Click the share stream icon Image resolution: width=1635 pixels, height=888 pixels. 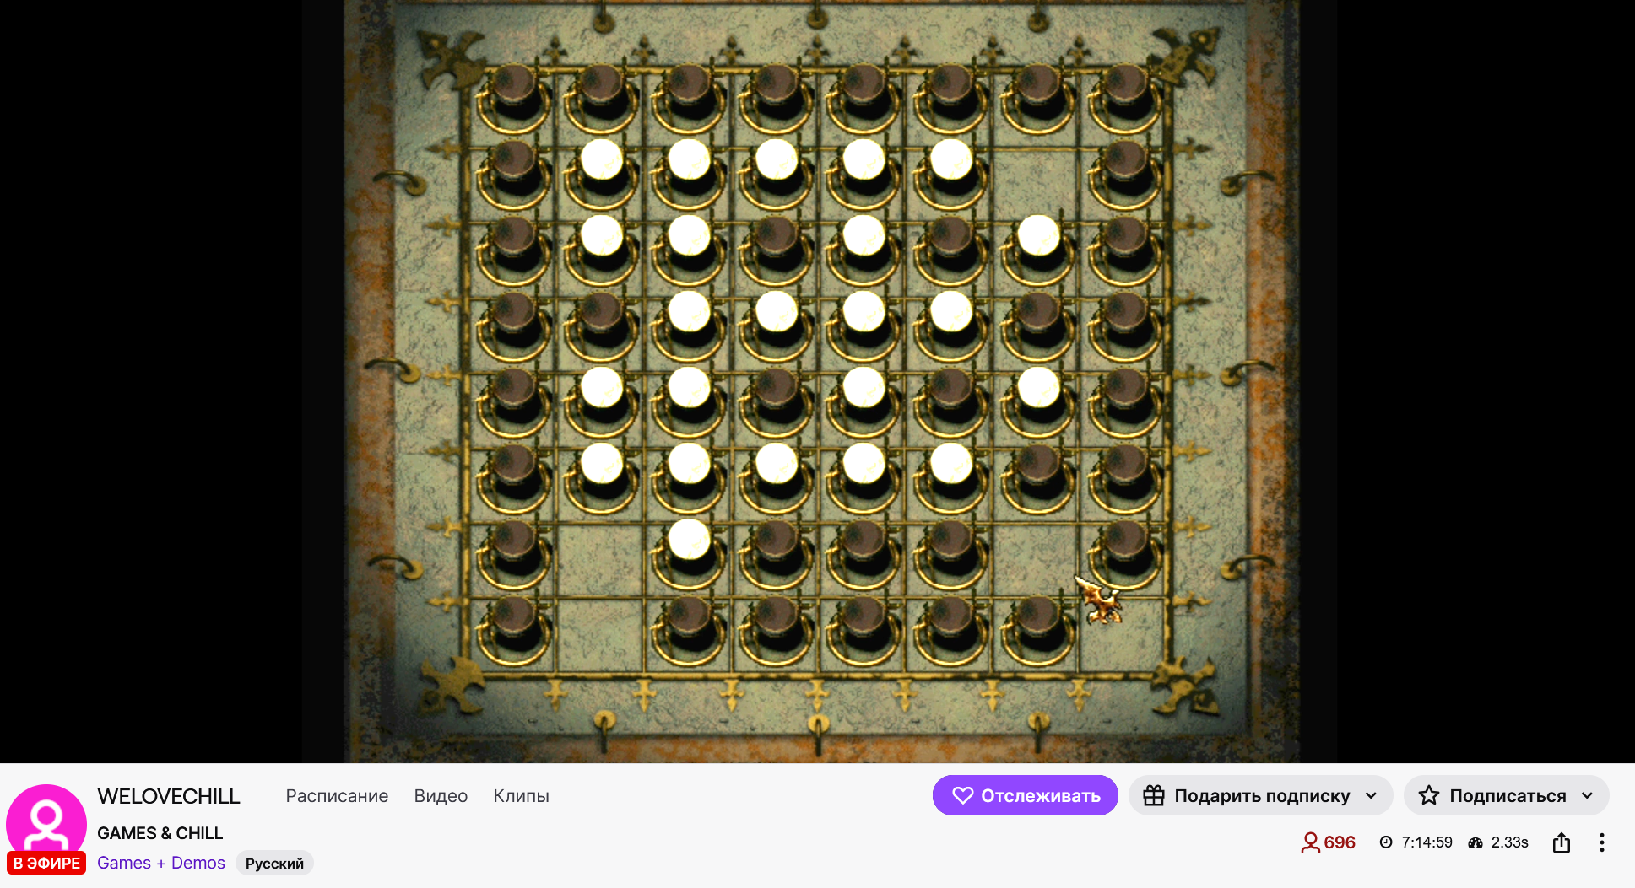[1562, 842]
